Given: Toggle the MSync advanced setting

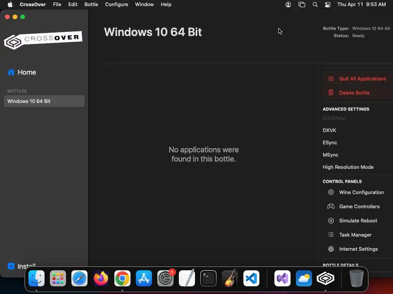Looking at the screenshot, I should 330,155.
